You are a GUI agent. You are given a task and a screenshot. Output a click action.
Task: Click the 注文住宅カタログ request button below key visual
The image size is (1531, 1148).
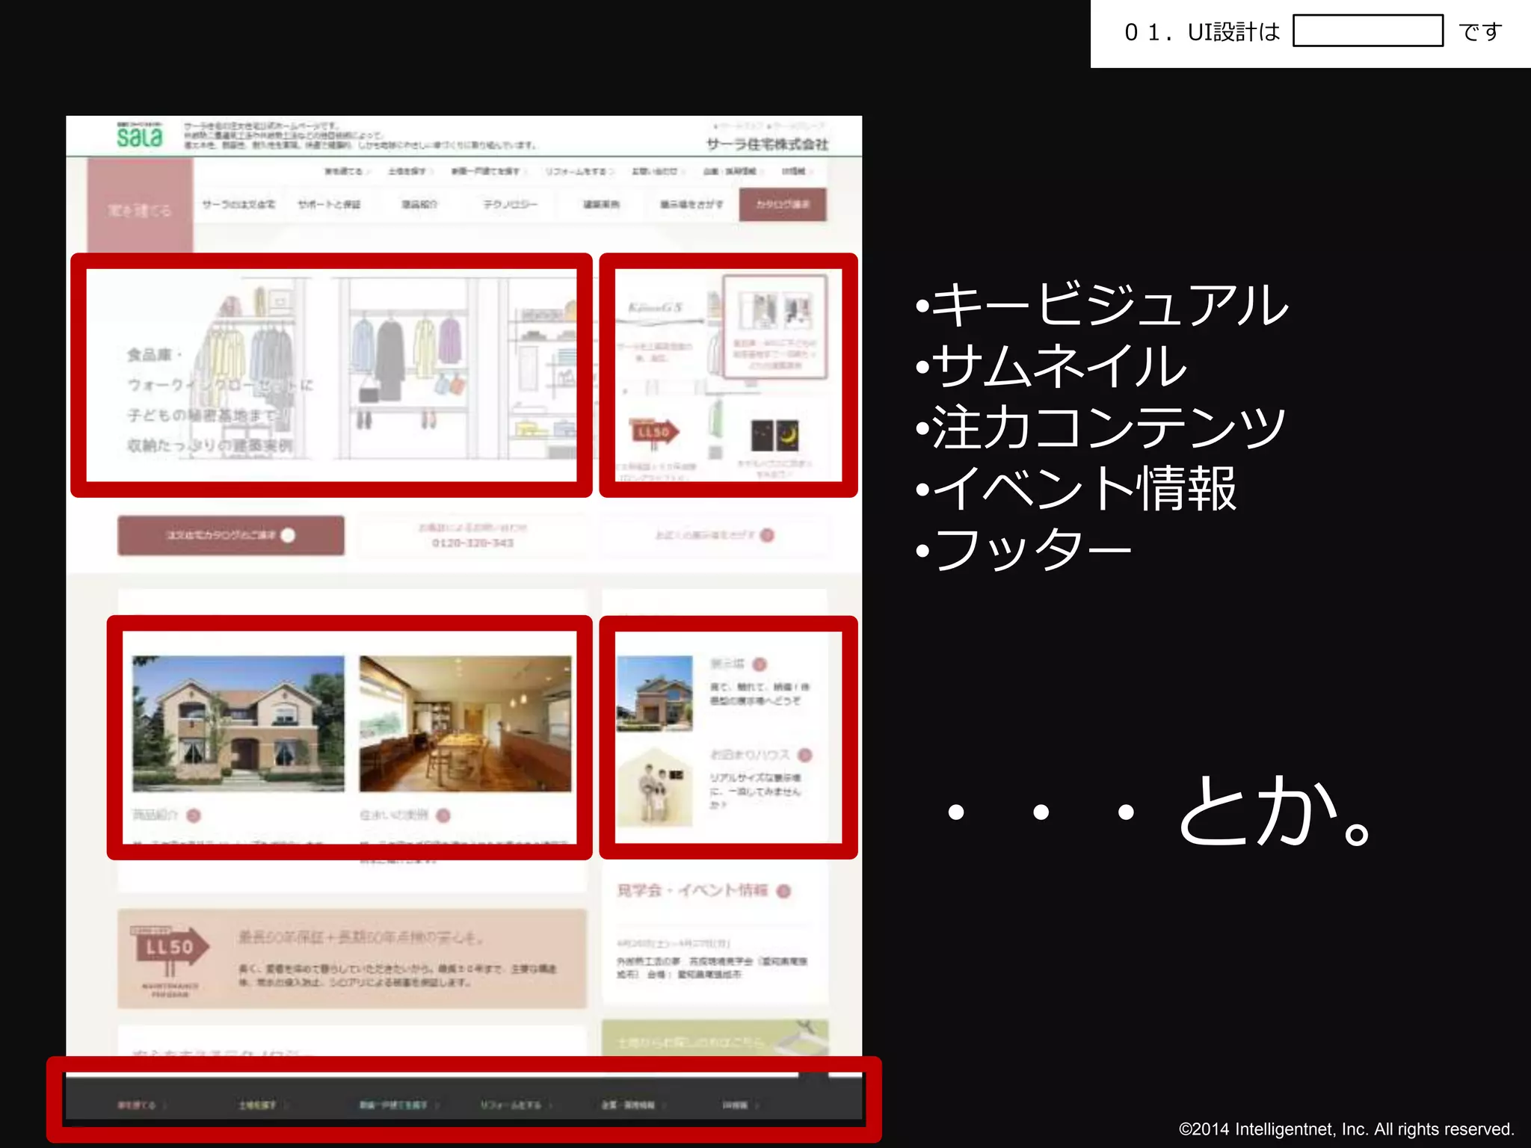tap(231, 535)
